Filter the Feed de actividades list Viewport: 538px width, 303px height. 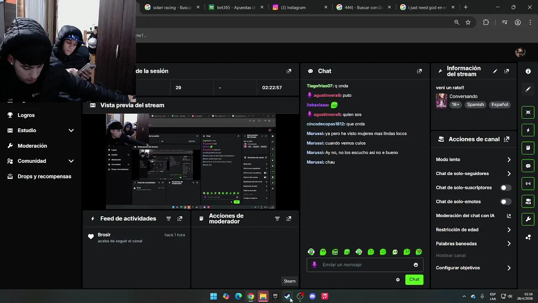point(169,219)
